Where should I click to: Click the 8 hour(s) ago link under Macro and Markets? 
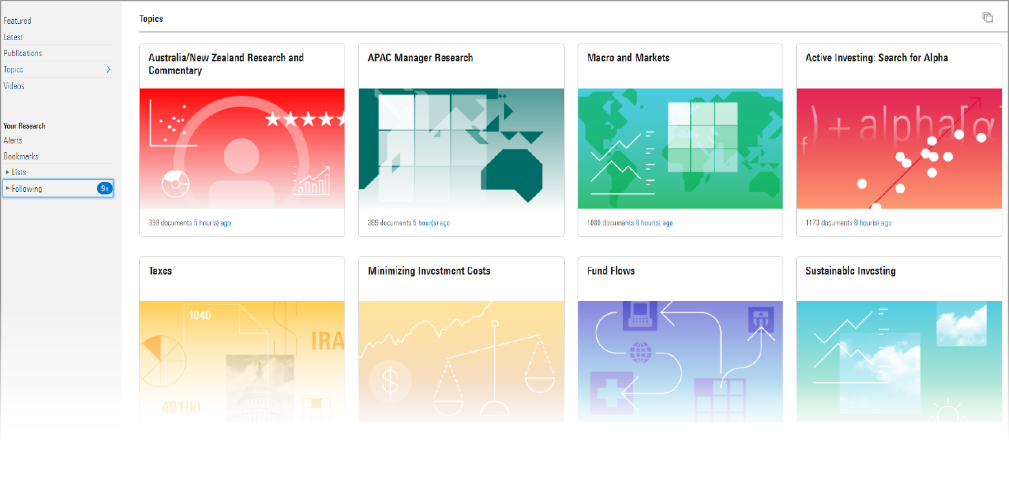(654, 223)
